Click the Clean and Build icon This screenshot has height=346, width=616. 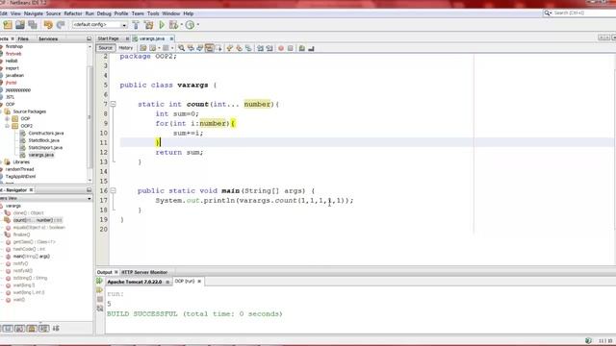[148, 25]
